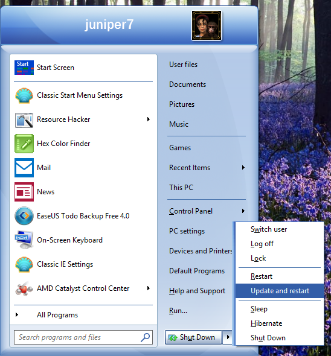Click the arrow next to Shut Down
The width and height of the screenshot is (331, 356).
228,337
